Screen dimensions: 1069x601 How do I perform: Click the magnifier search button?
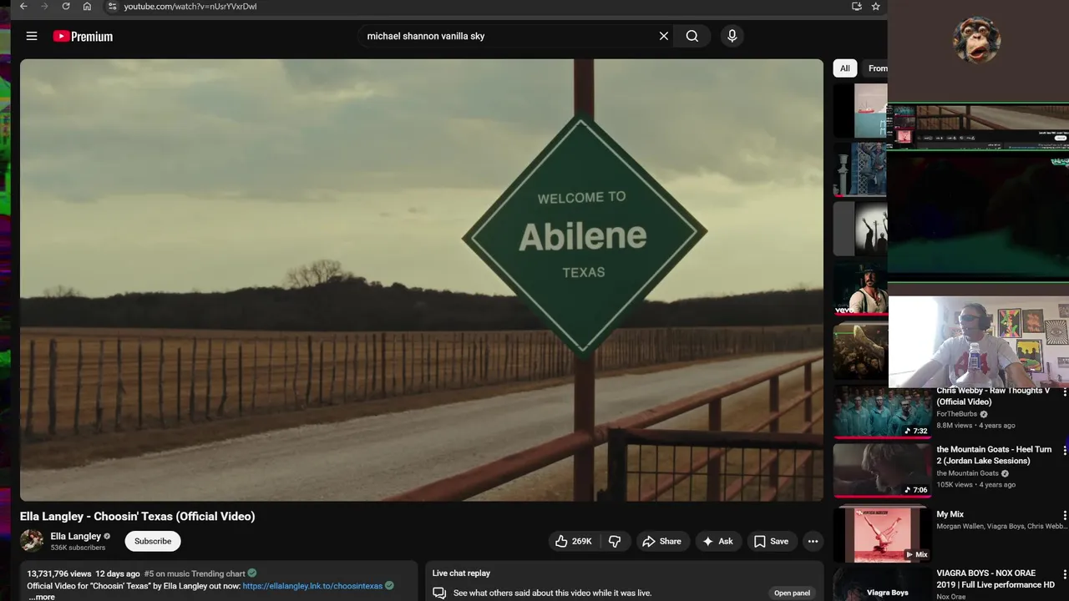[x=692, y=36]
